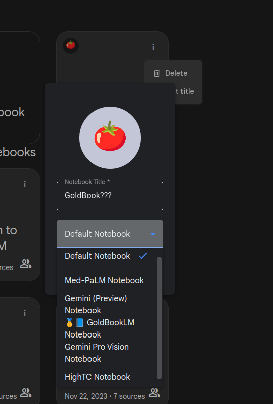Screen dimensions: 273x404
Task: Click the trash icon beside Delete
Action: (157, 73)
